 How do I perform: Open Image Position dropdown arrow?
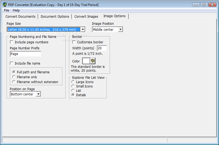pyautogui.click(x=120, y=29)
